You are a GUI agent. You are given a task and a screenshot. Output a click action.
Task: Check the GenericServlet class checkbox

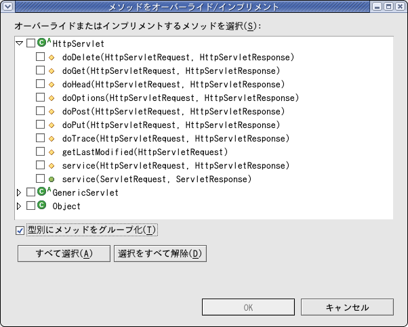pos(30,192)
